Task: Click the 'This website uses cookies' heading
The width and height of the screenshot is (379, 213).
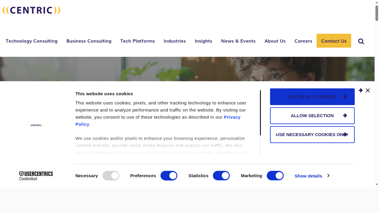Action: pyautogui.click(x=104, y=94)
